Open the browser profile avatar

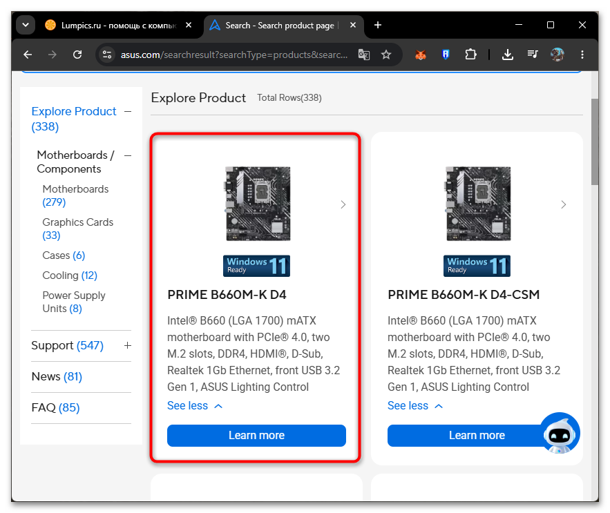(x=557, y=55)
